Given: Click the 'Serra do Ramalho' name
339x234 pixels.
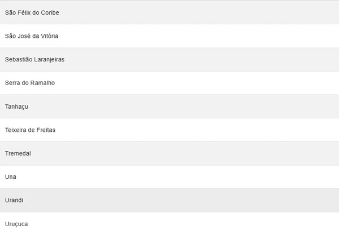Looking at the screenshot, I should click(29, 83).
